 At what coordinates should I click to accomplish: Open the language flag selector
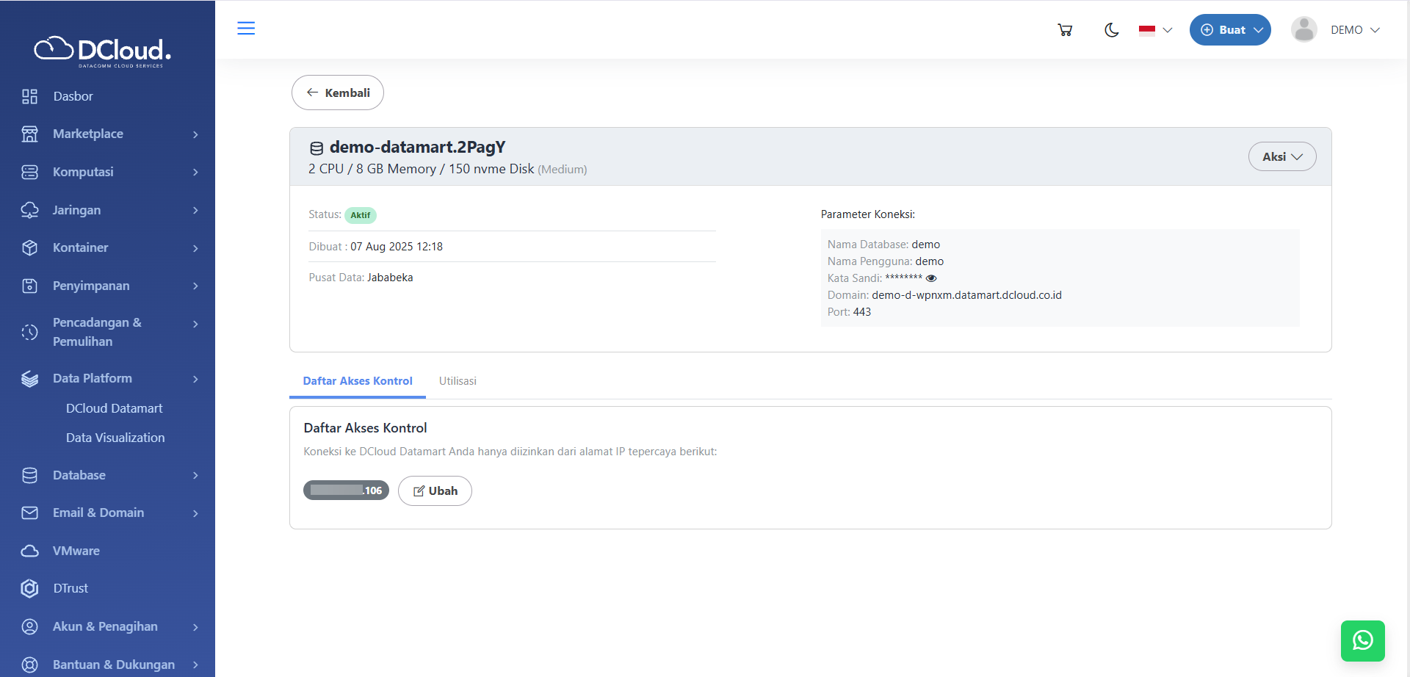(1155, 30)
